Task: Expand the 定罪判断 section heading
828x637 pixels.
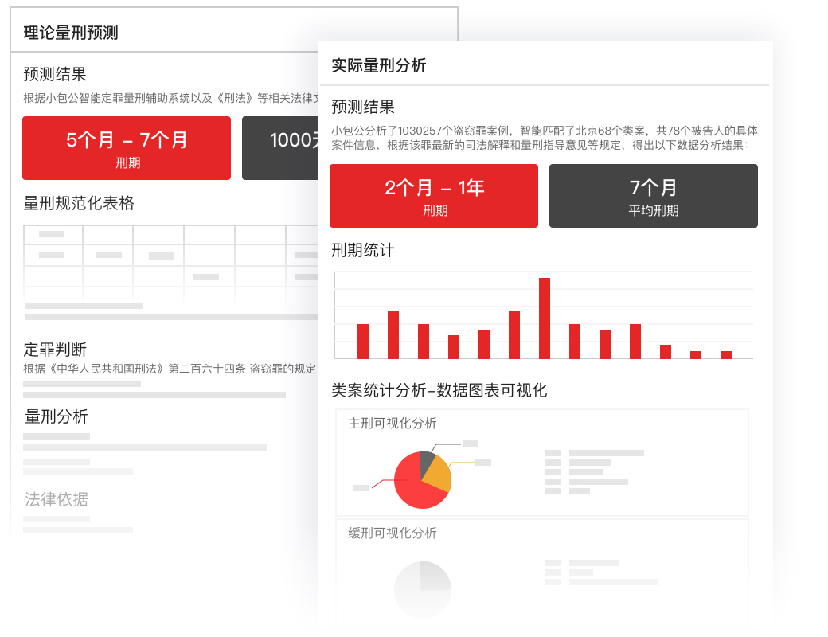Action: coord(55,349)
